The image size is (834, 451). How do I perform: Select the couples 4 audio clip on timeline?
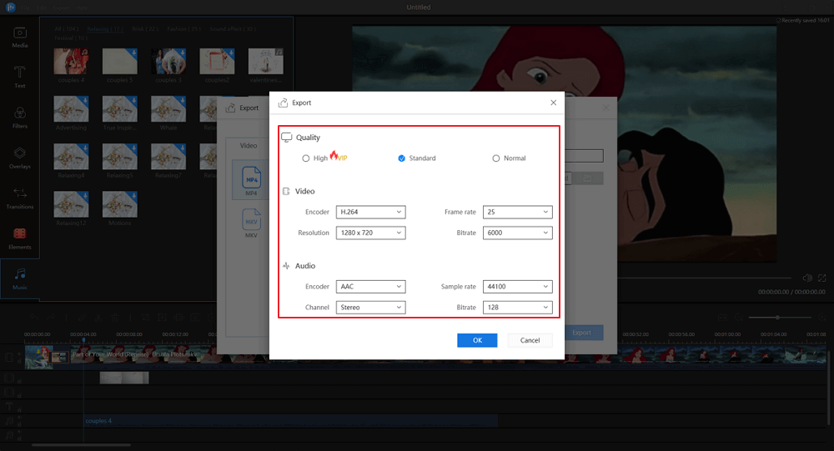point(291,421)
